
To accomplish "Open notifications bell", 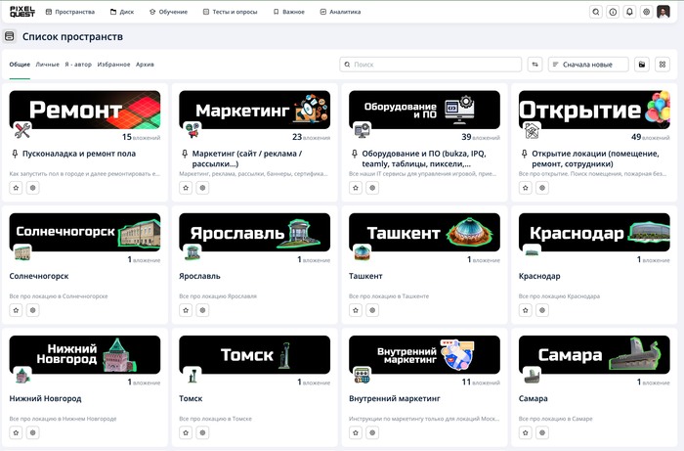I will [629, 12].
